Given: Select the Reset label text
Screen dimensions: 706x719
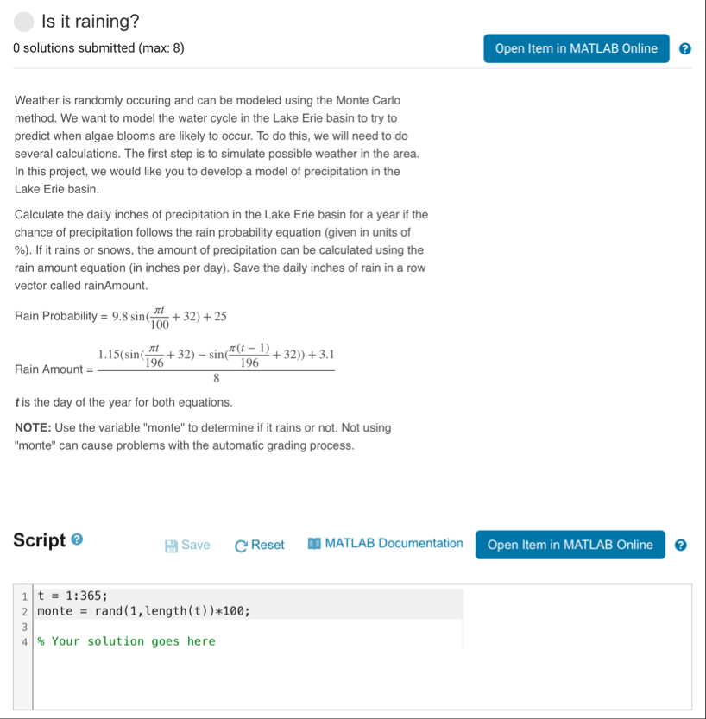Looking at the screenshot, I should click(268, 545).
